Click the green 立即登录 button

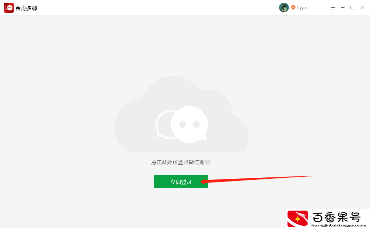(181, 181)
